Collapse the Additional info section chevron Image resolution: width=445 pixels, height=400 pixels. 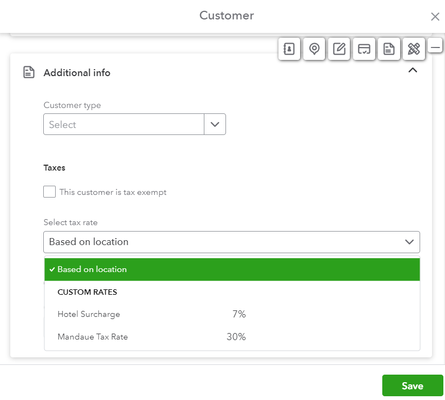coord(413,70)
